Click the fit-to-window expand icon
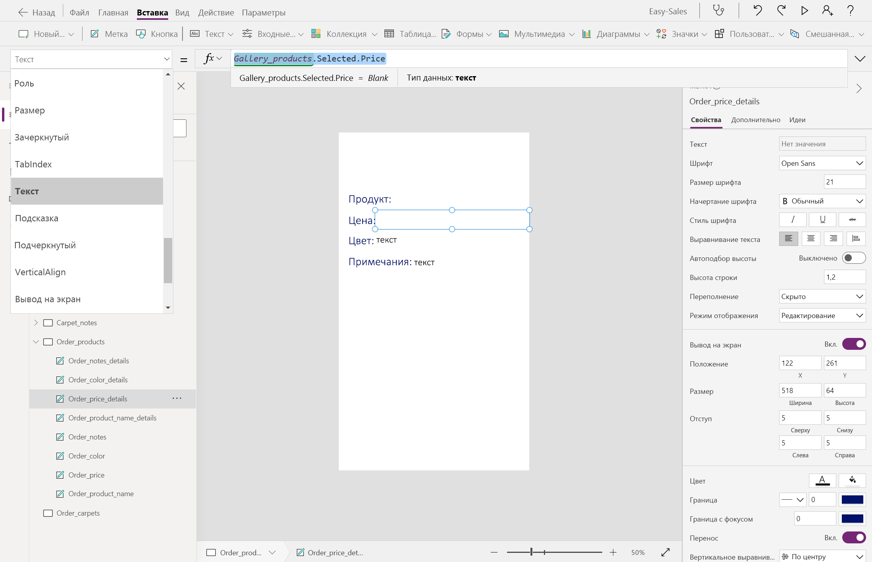The height and width of the screenshot is (562, 872). [665, 552]
